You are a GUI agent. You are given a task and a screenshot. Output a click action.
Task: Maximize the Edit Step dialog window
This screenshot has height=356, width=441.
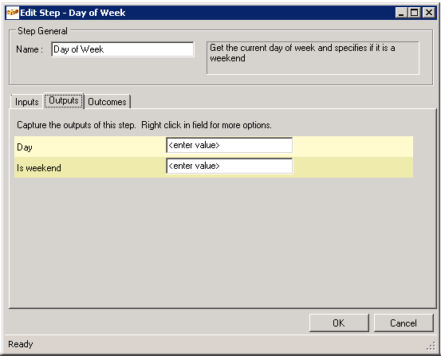point(415,13)
